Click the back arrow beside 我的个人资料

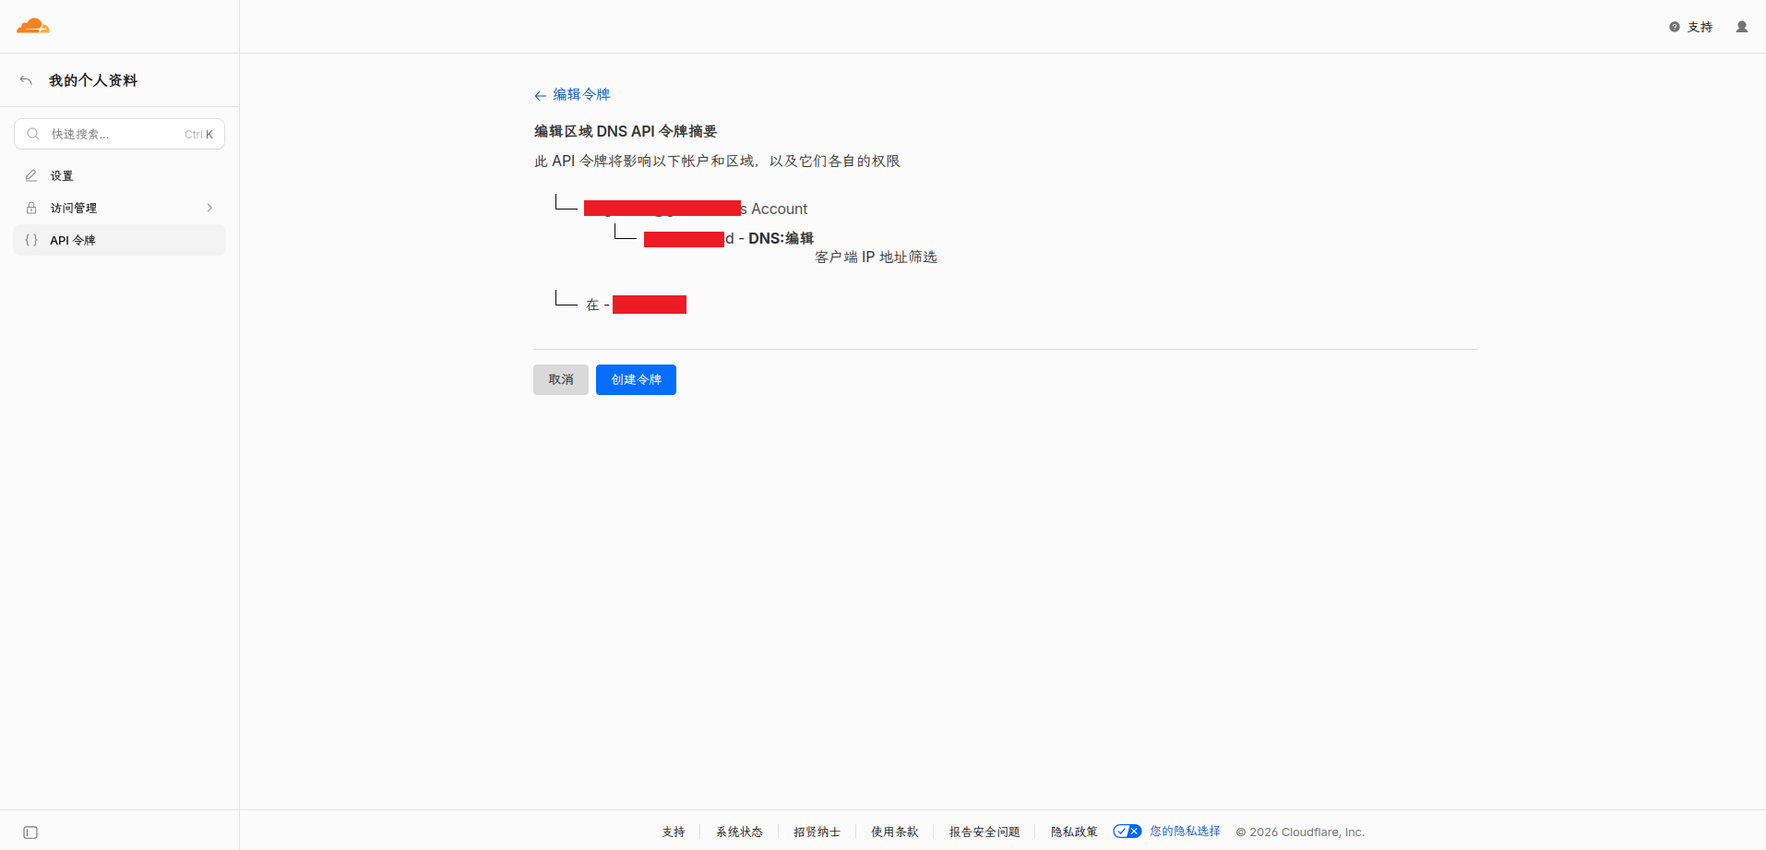click(x=26, y=81)
